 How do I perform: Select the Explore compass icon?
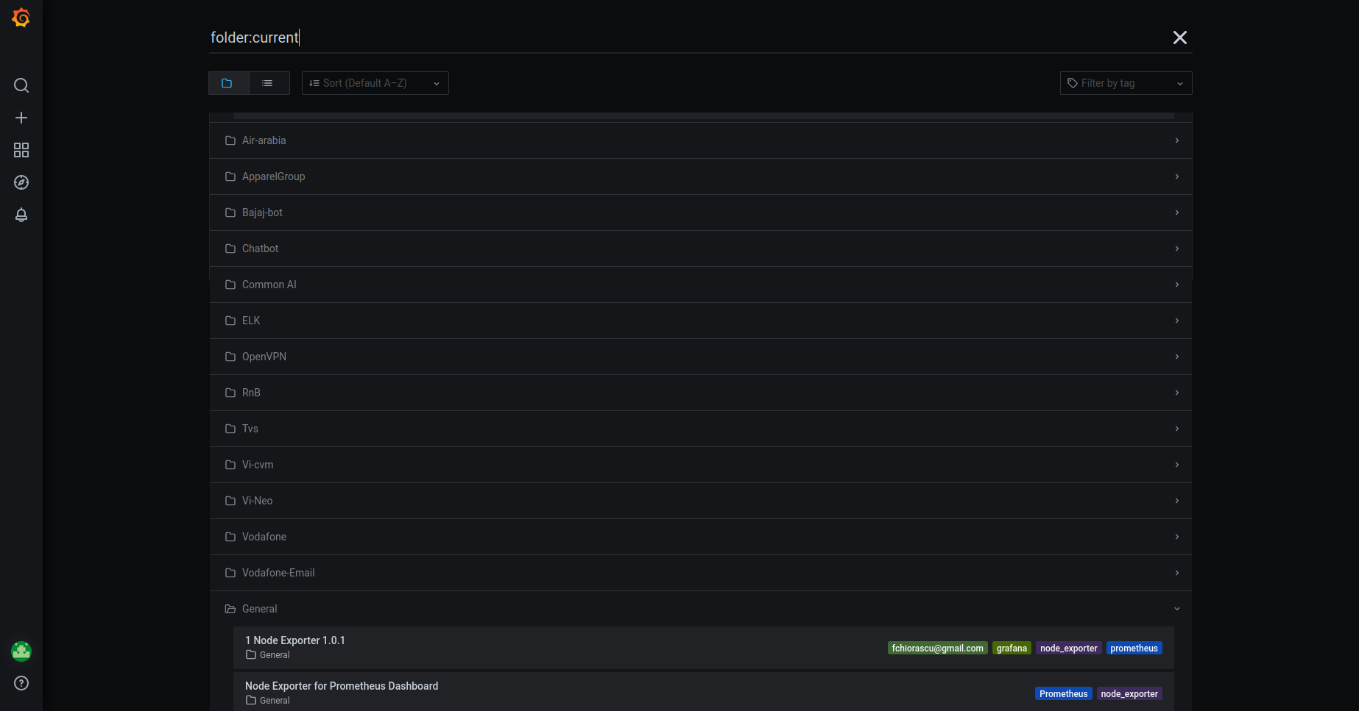[21, 182]
